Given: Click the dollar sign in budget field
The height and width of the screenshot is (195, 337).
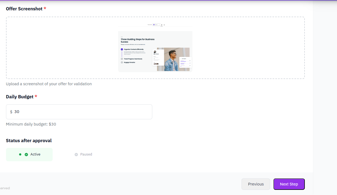Looking at the screenshot, I should (11, 112).
